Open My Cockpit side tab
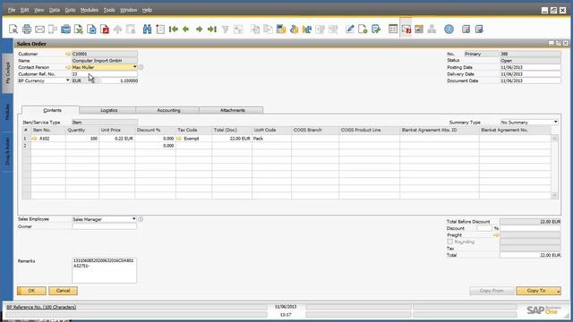This screenshot has height=322, width=573. click(7, 72)
